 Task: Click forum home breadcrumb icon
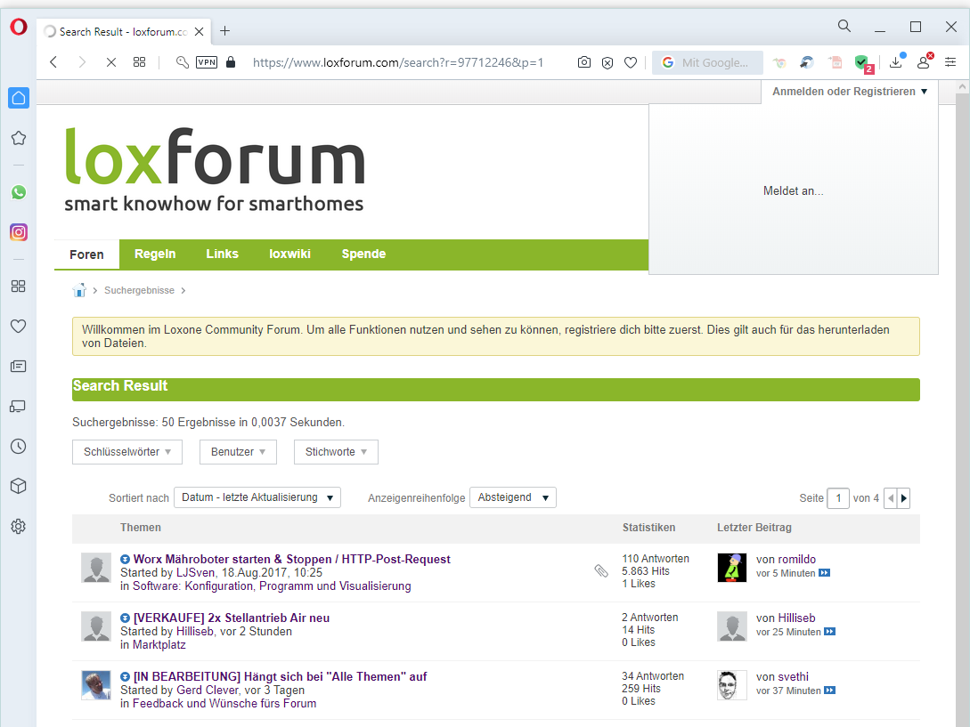click(79, 290)
